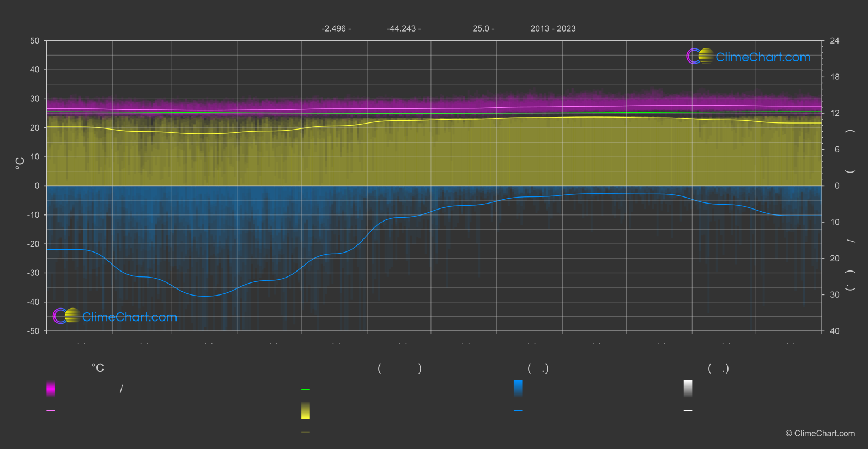Click the ClimeChart.com logo icon at bottom left
The height and width of the screenshot is (449, 868).
pyautogui.click(x=66, y=316)
